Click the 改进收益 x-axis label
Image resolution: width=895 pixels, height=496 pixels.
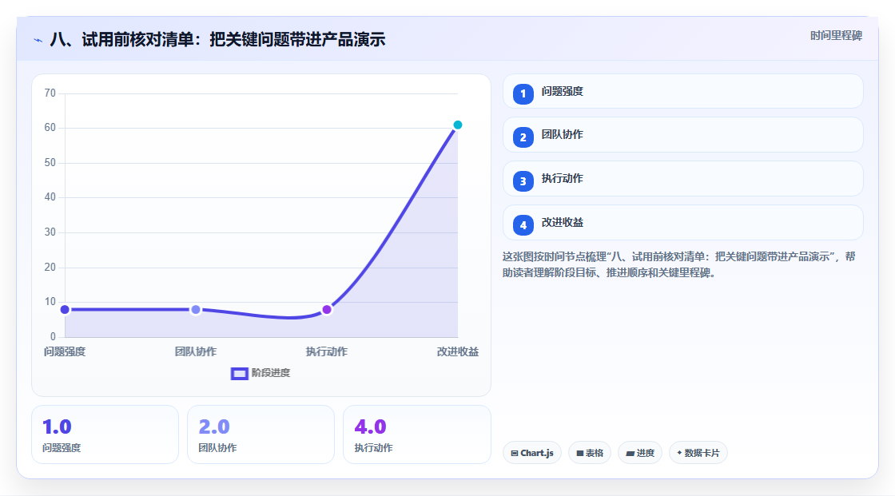point(458,351)
